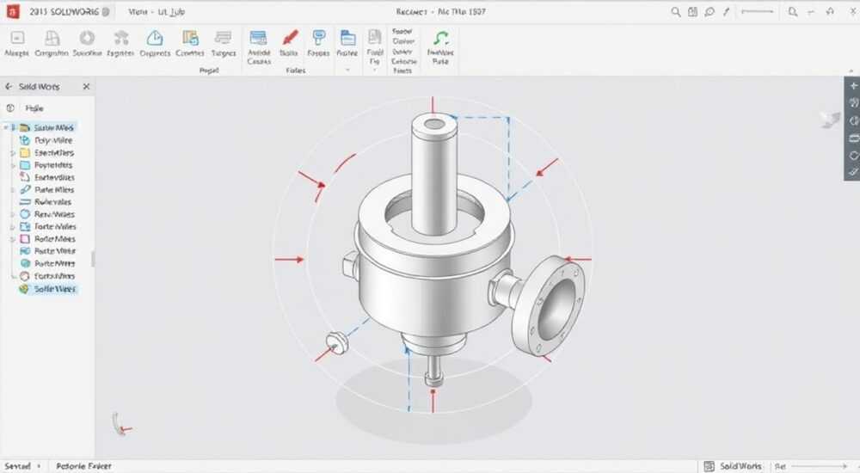Image resolution: width=860 pixels, height=473 pixels.
Task: Click the zoom-circle icon in the title bar
Action: (709, 11)
